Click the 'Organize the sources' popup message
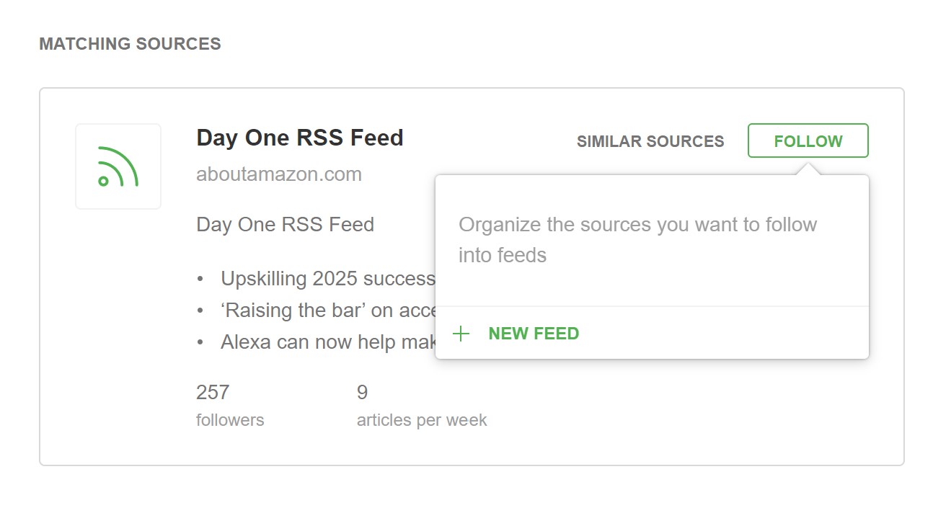 [x=637, y=239]
